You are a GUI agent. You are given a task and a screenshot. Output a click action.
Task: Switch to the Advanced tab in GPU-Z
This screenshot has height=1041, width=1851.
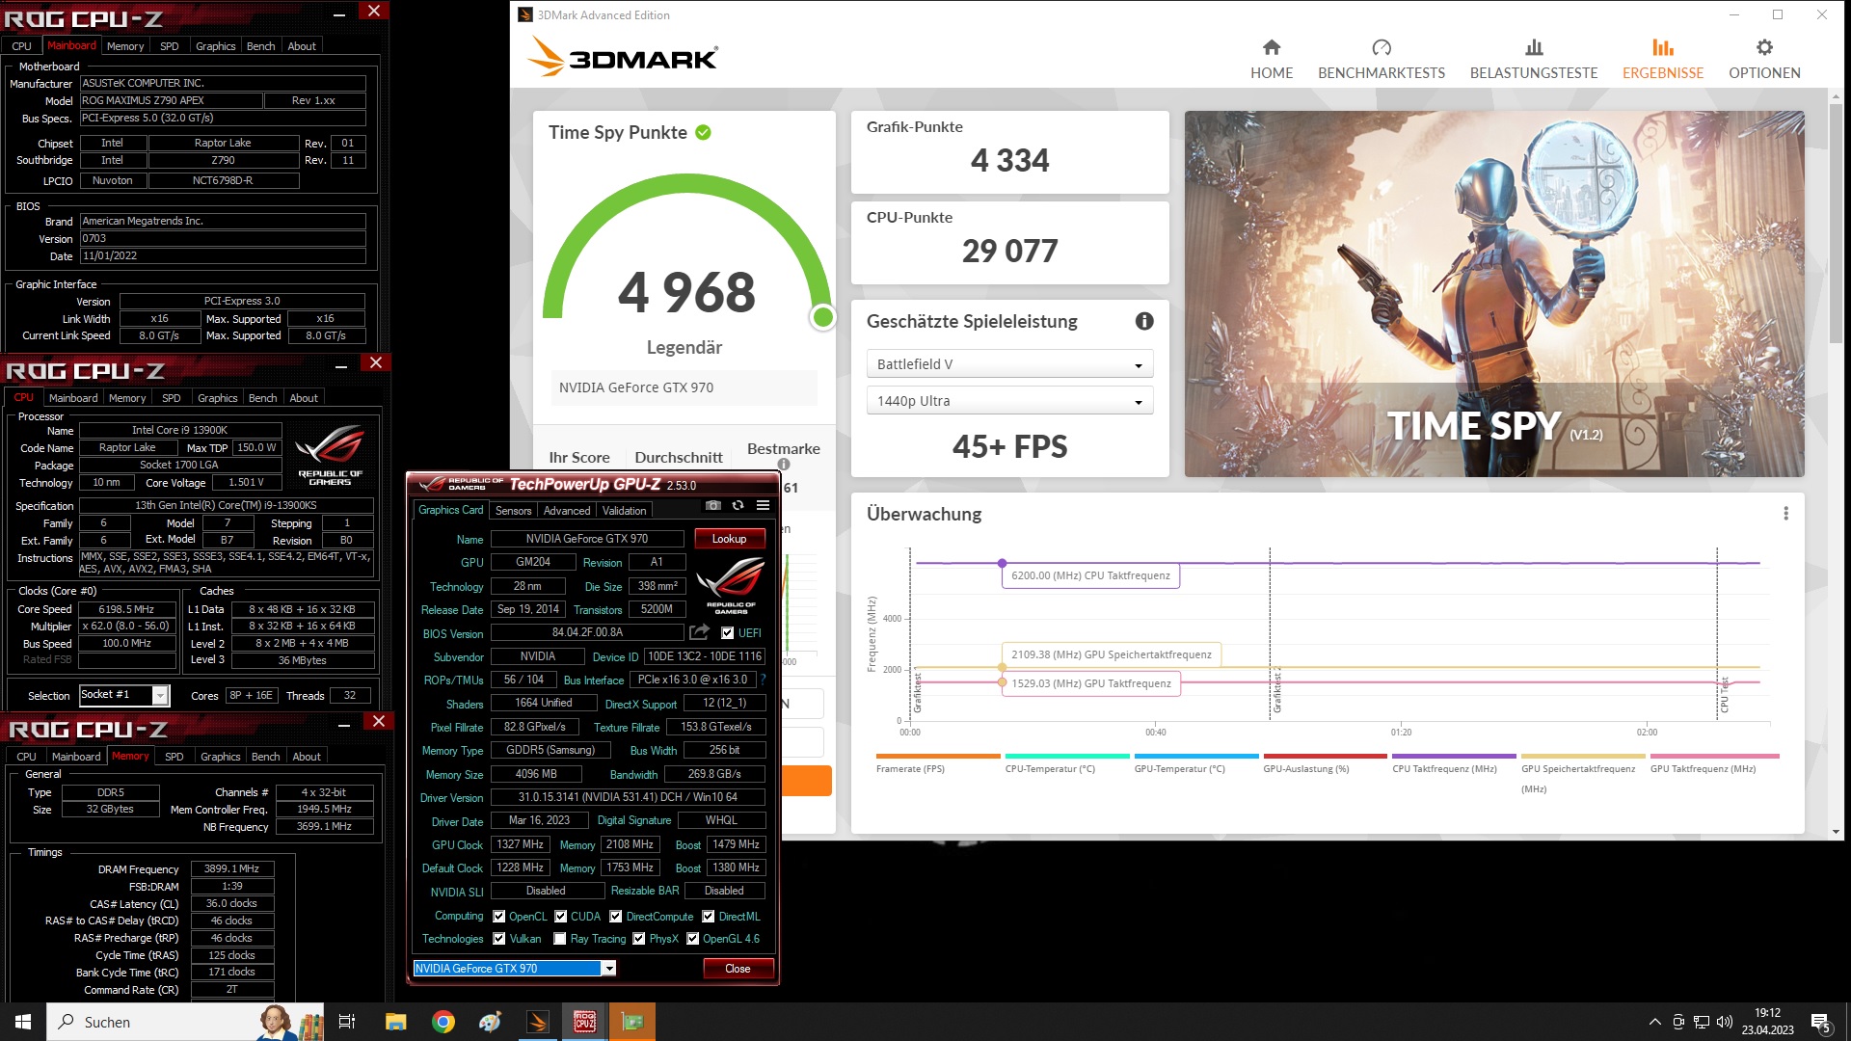coord(566,511)
